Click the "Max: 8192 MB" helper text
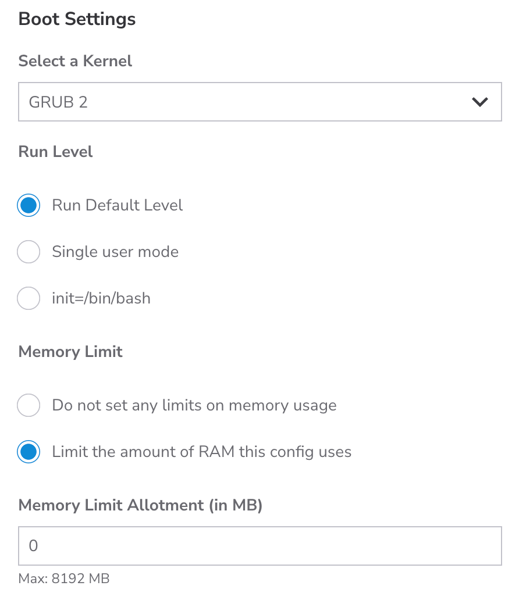The height and width of the screenshot is (600, 519). pos(64,578)
